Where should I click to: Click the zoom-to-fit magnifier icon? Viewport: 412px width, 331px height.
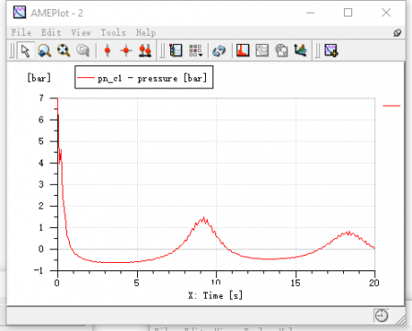click(63, 51)
